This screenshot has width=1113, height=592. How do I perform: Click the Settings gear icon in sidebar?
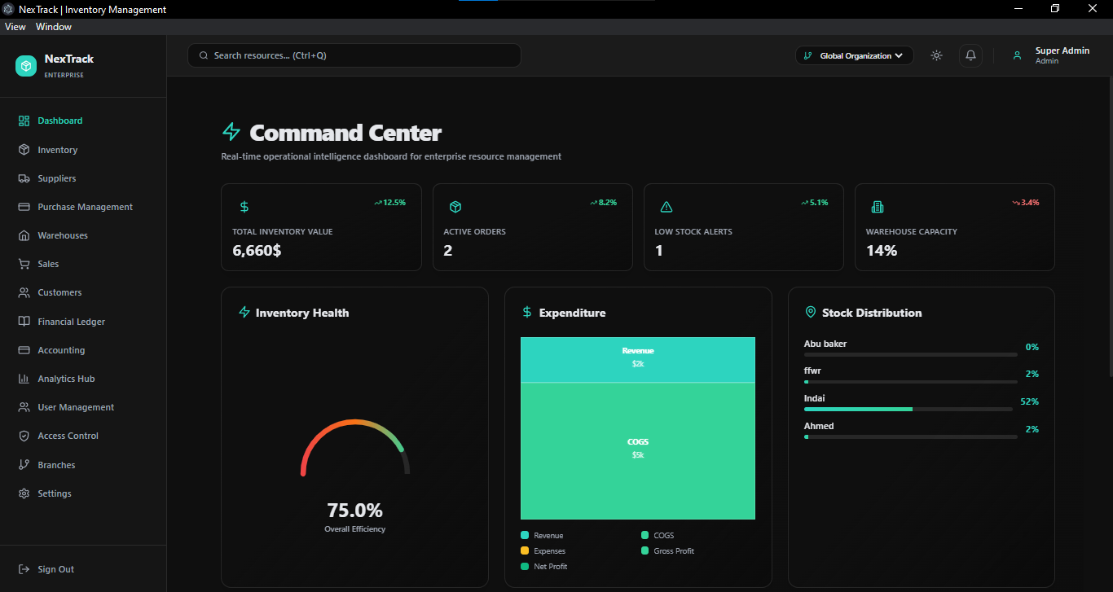click(24, 493)
